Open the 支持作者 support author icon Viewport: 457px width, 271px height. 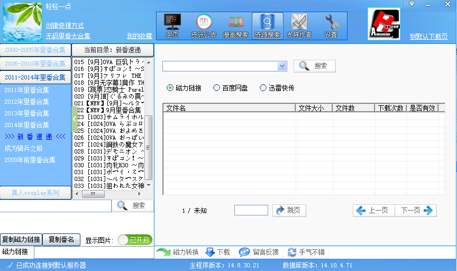(x=299, y=22)
